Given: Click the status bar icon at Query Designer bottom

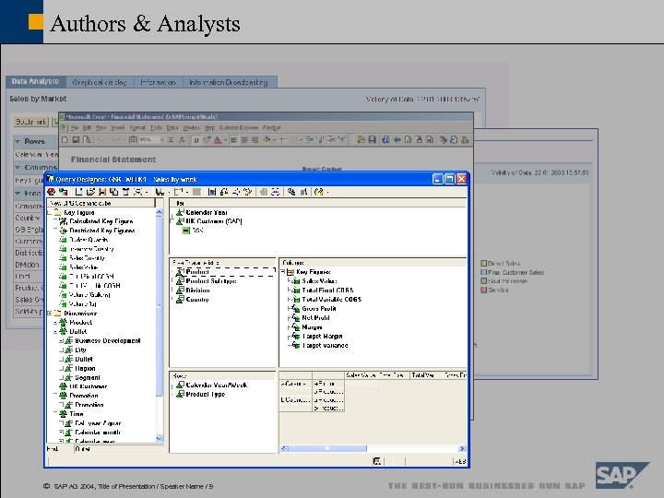Looking at the screenshot, I should (376, 461).
